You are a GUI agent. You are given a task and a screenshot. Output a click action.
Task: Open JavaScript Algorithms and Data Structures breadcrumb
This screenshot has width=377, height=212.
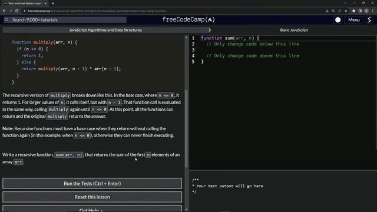105,30
